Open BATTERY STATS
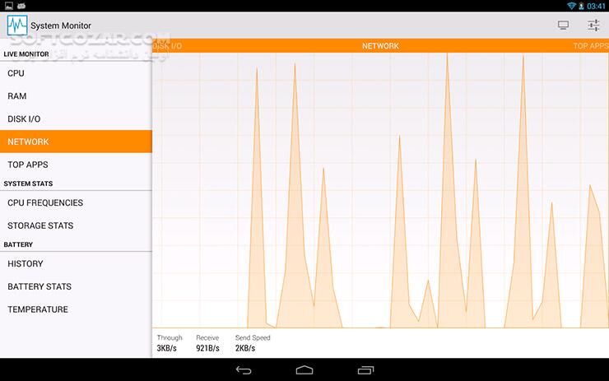 (76, 286)
